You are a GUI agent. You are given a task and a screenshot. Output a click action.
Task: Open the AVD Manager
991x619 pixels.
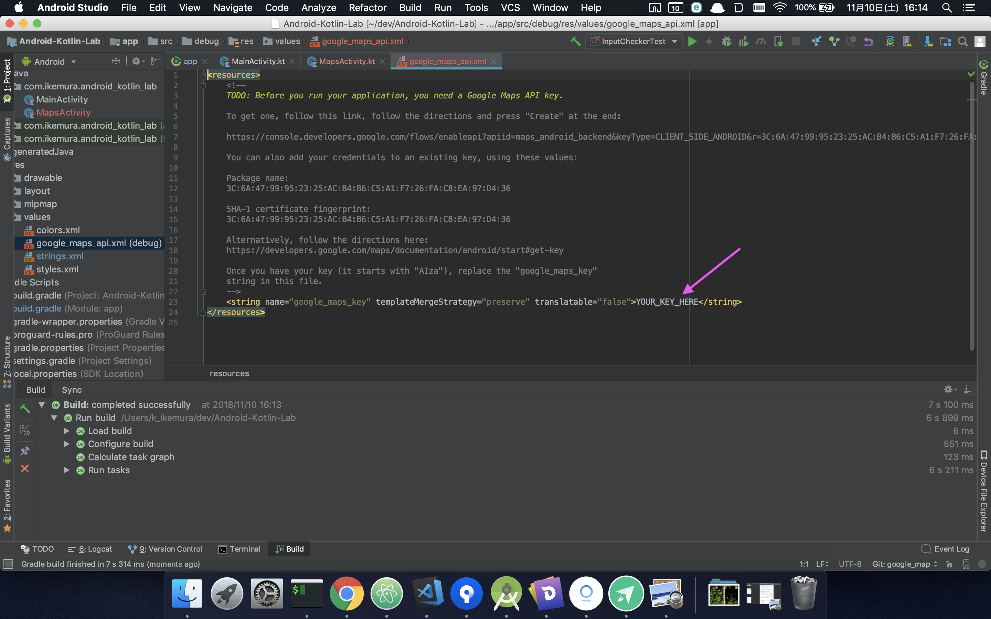click(907, 41)
